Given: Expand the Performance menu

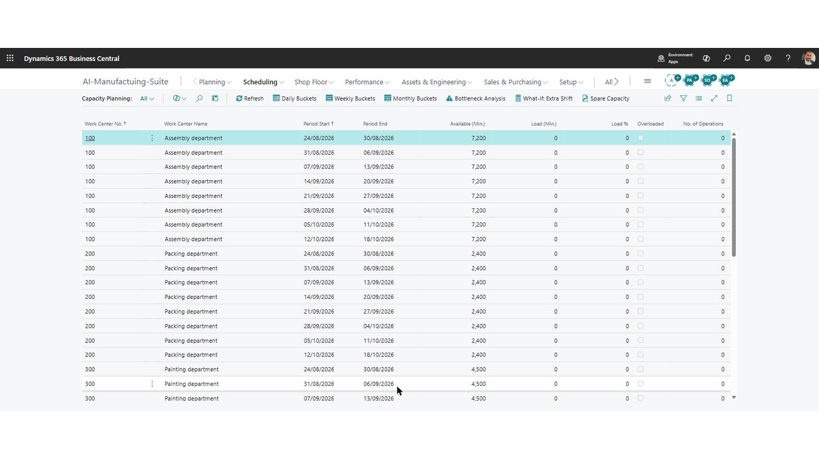Looking at the screenshot, I should pyautogui.click(x=368, y=82).
